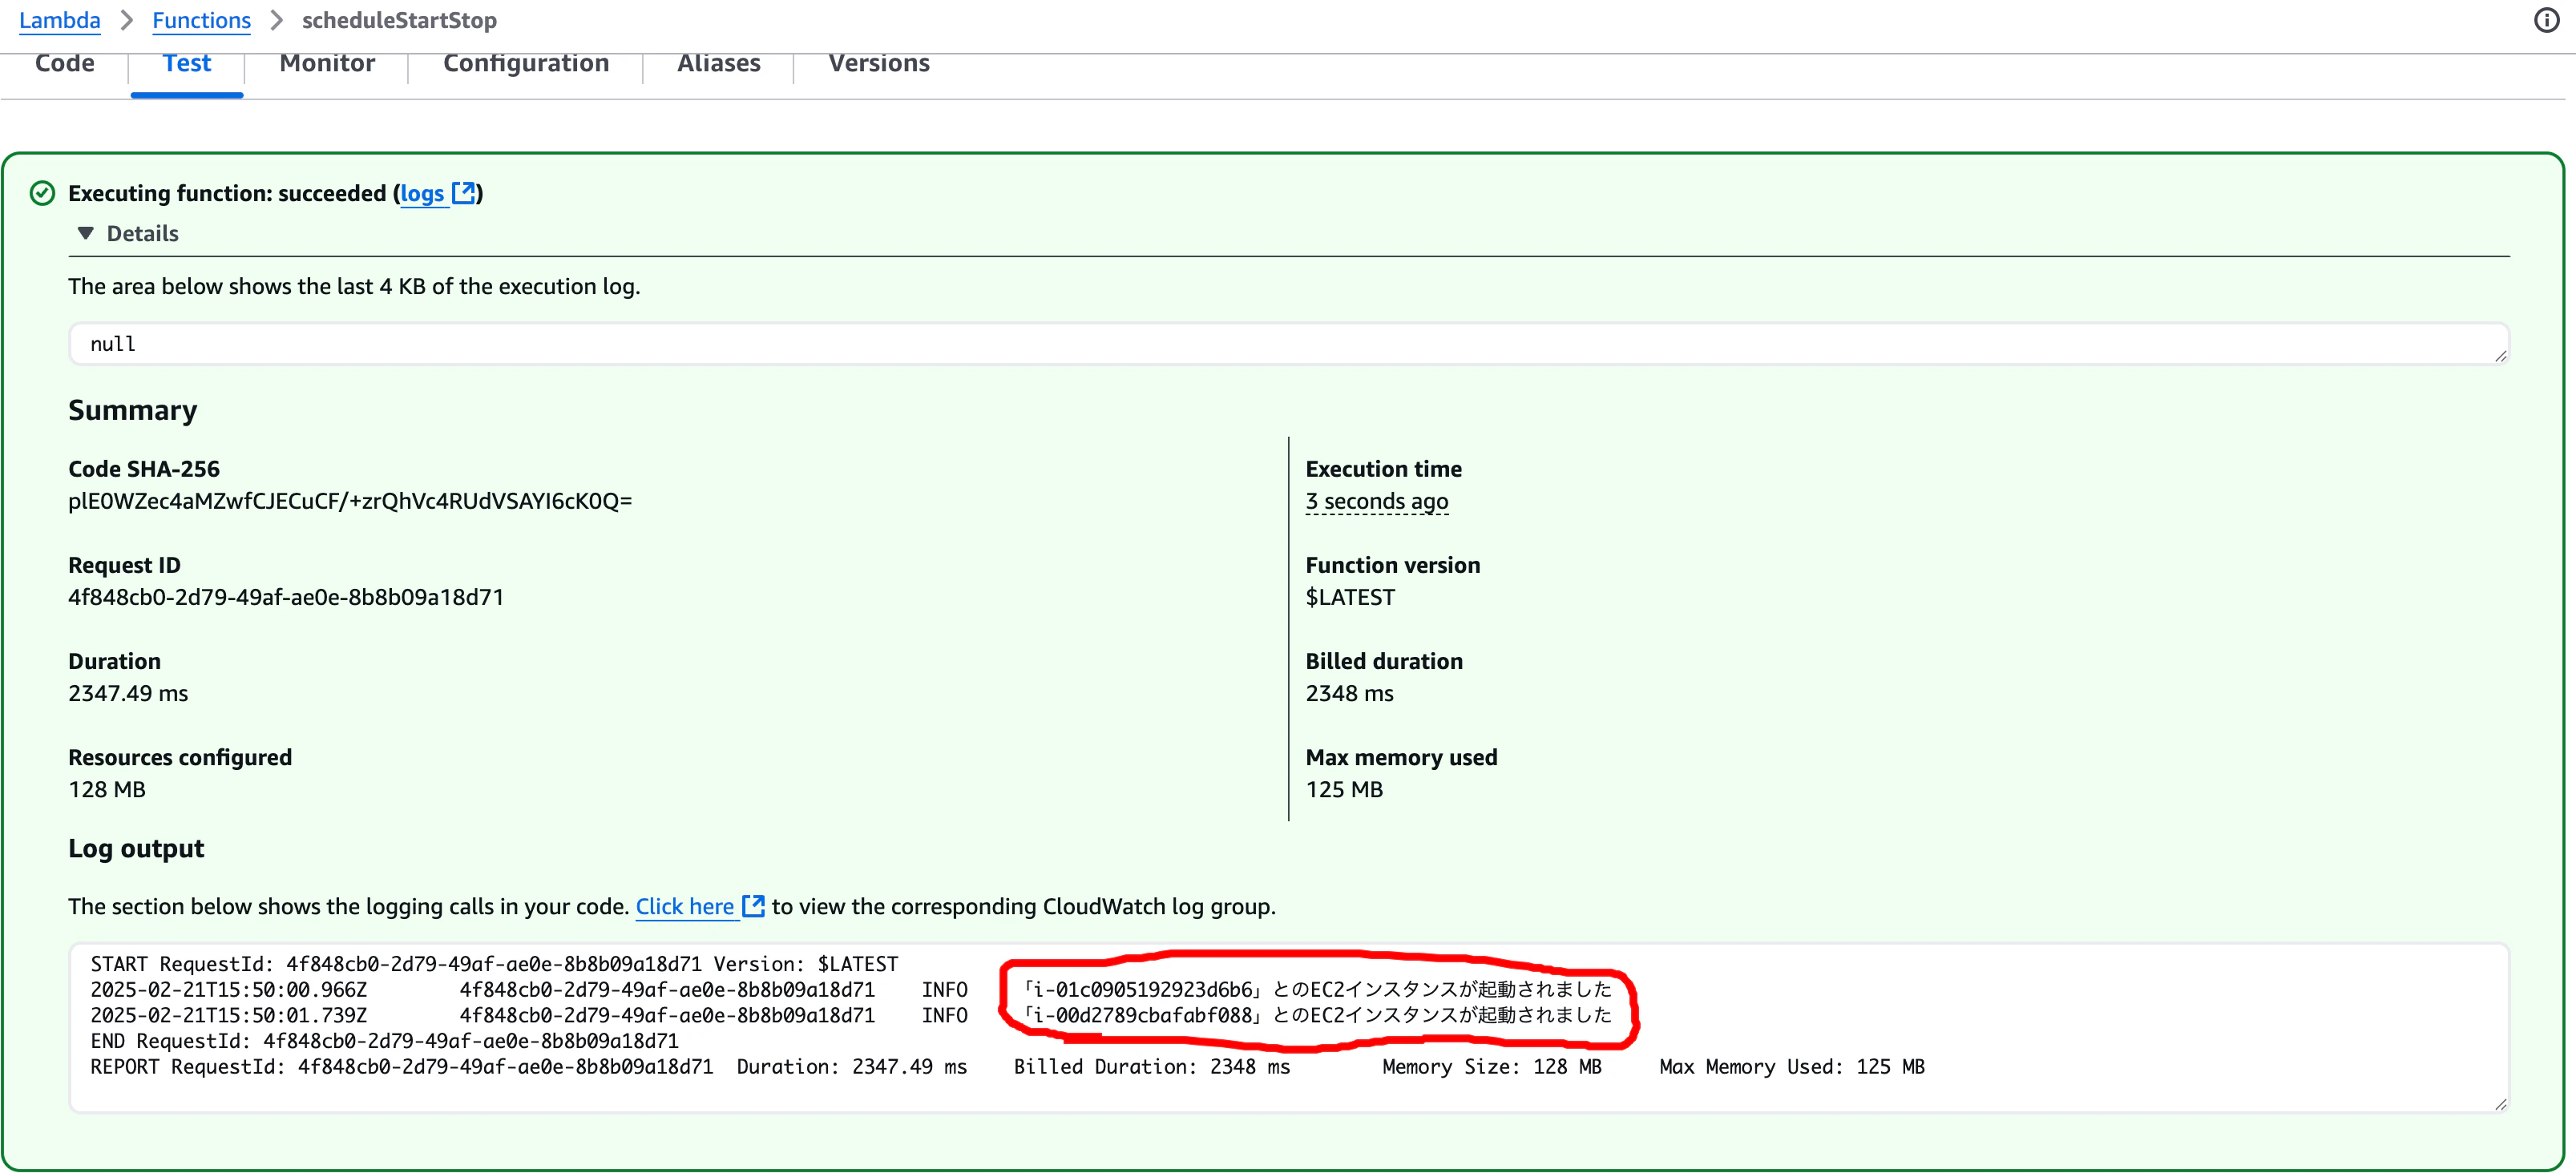Click the Log output heading
Viewport: 2576px width, 1173px height.
136,848
